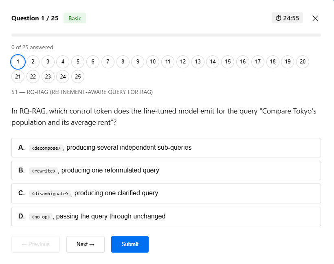334x264 pixels.
Task: Click the <disambiguate> code token
Action: pos(50,194)
